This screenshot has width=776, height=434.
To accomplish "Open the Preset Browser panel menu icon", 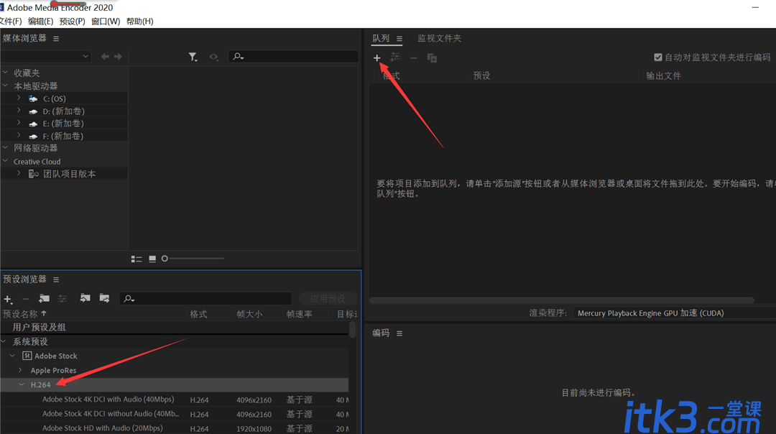I will 56,280.
